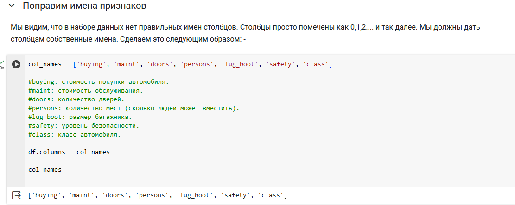This screenshot has height=205, width=515.
Task: Click the paragraph starting 'Мы видим, что в наборе'
Action: 245,33
